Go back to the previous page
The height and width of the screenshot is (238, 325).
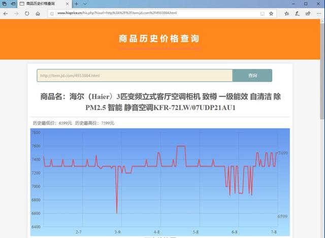click(x=6, y=14)
